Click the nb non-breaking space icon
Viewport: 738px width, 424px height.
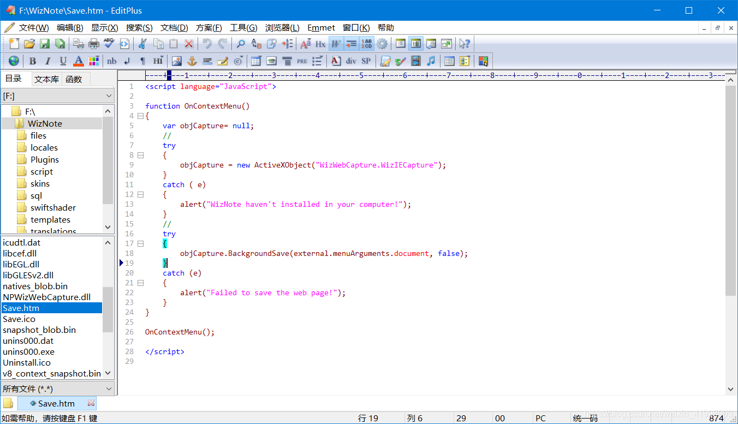coord(112,61)
